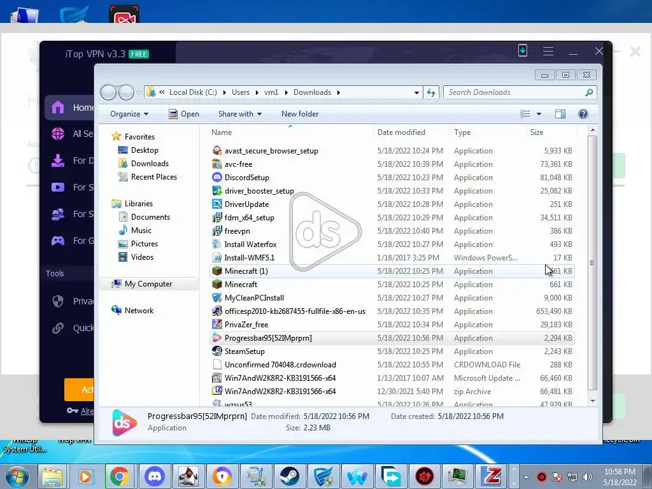This screenshot has height=489, width=652.
Task: Select the officesp2010-kb2687455-fullfile-x86-en-us file
Action: tap(392, 311)
